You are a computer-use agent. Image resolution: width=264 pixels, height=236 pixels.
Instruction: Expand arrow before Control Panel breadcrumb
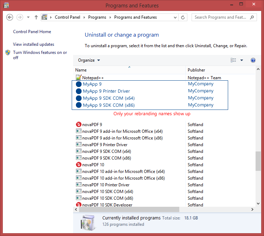pyautogui.click(x=51, y=17)
